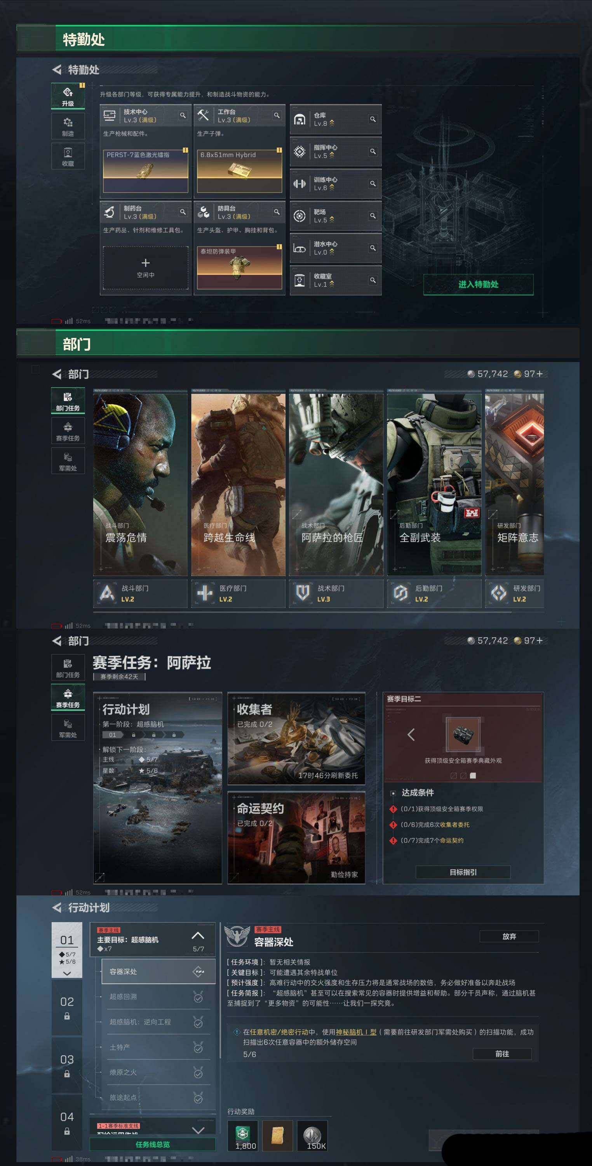Open the 行动计划 season card
Image resolution: width=592 pixels, height=1166 pixels.
coord(157,788)
